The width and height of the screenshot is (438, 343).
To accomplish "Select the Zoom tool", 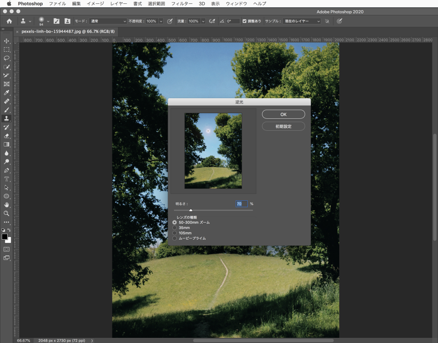I will (6, 213).
